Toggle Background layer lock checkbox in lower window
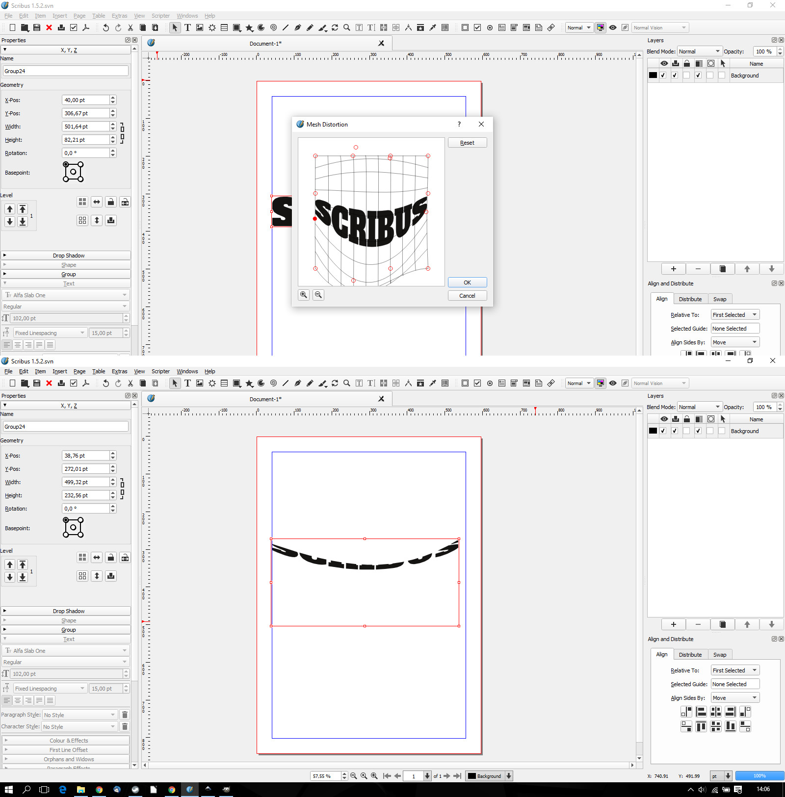Viewport: 785px width, 797px height. coord(686,431)
